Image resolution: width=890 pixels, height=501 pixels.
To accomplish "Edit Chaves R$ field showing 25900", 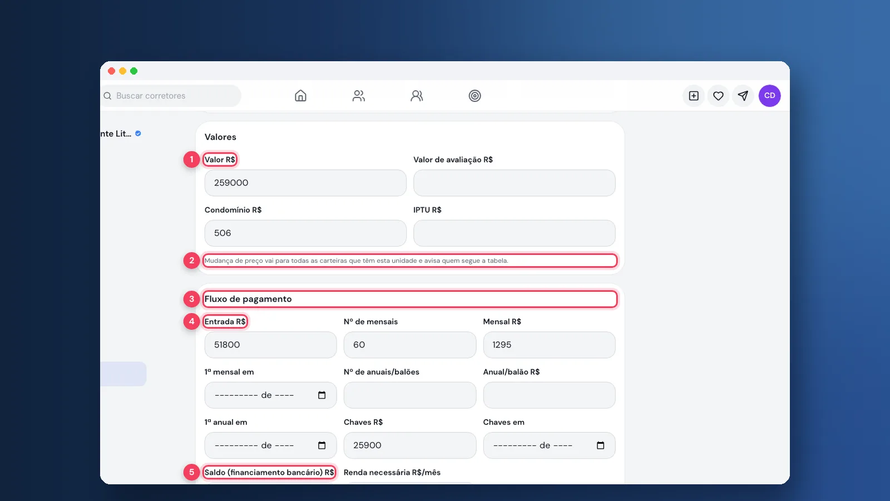I will point(410,445).
